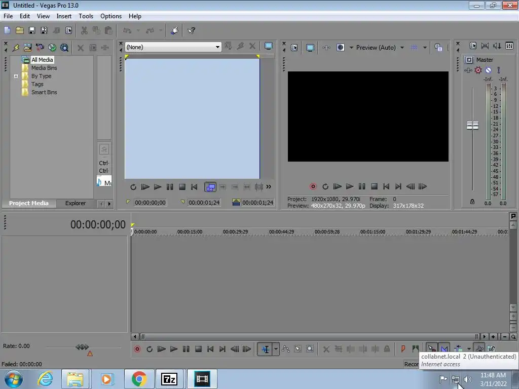The height and width of the screenshot is (389, 519).
Task: Toggle Automatic Crossfades button
Action: point(444,348)
